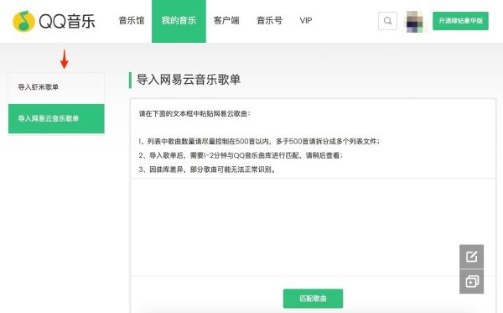Open the VIP navigation item
Image resolution: width=503 pixels, height=313 pixels.
coord(306,20)
